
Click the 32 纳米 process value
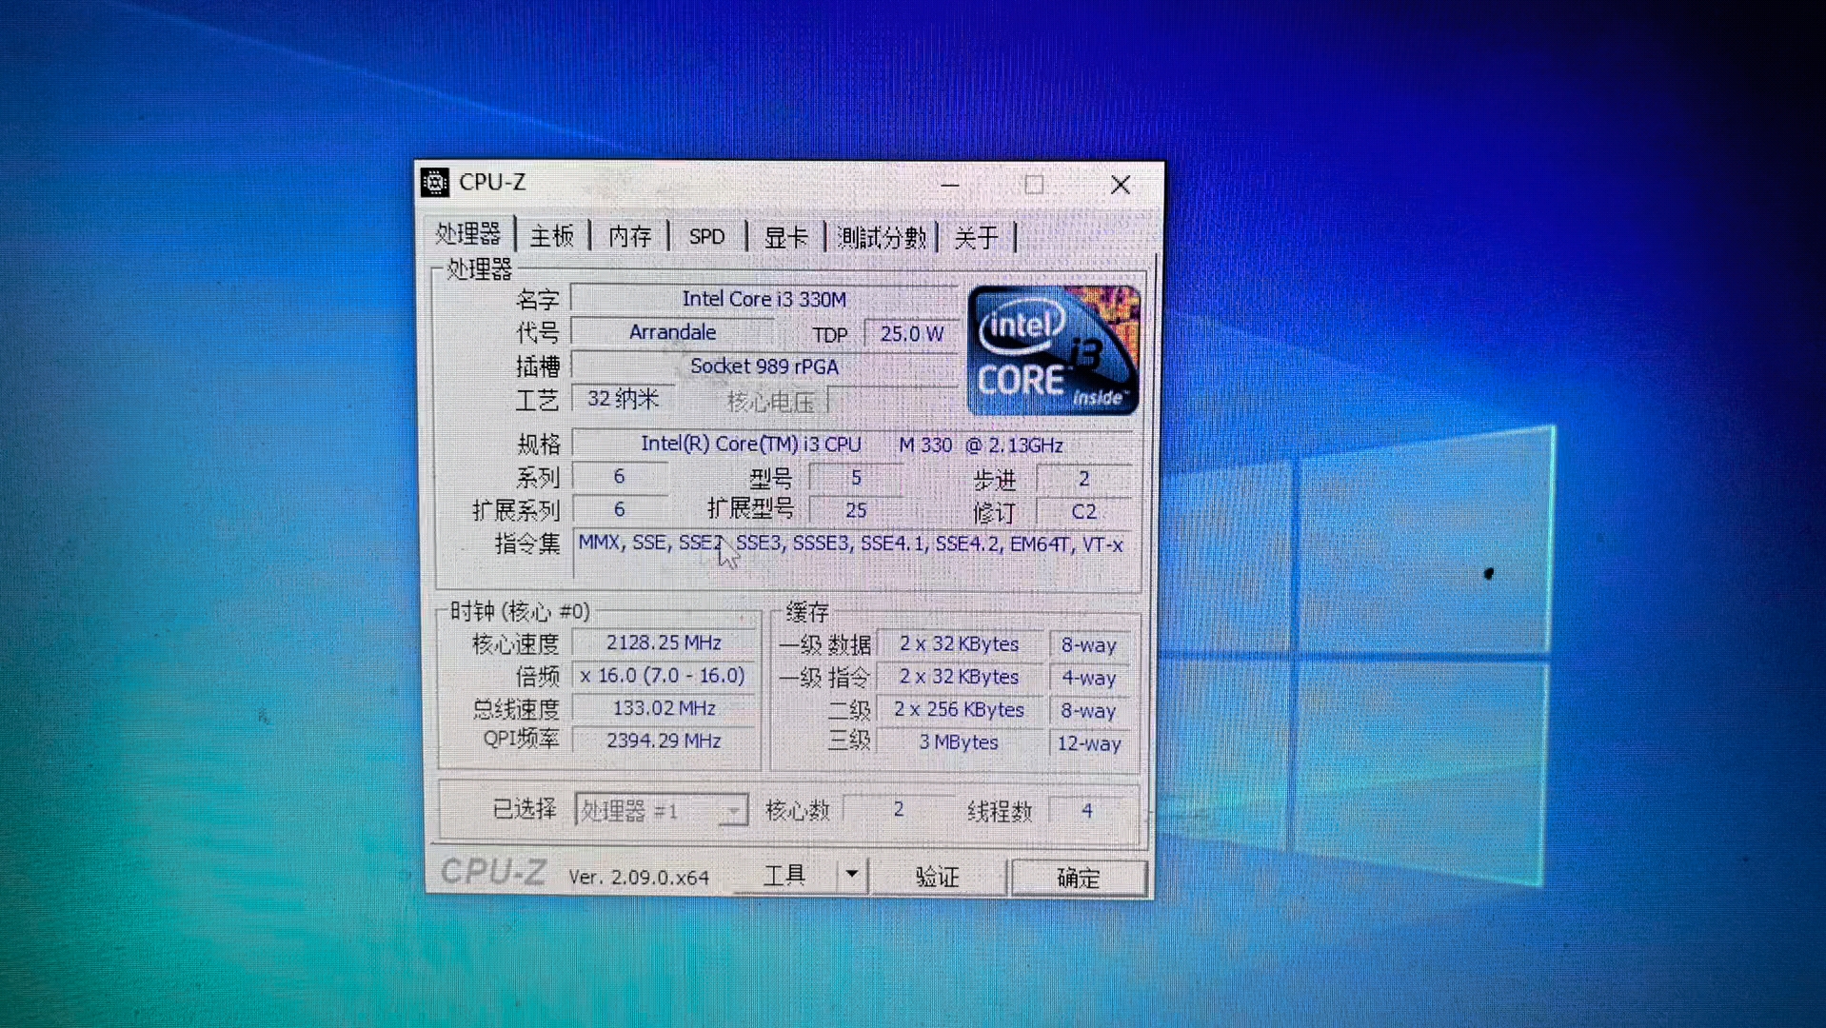pos(623,398)
